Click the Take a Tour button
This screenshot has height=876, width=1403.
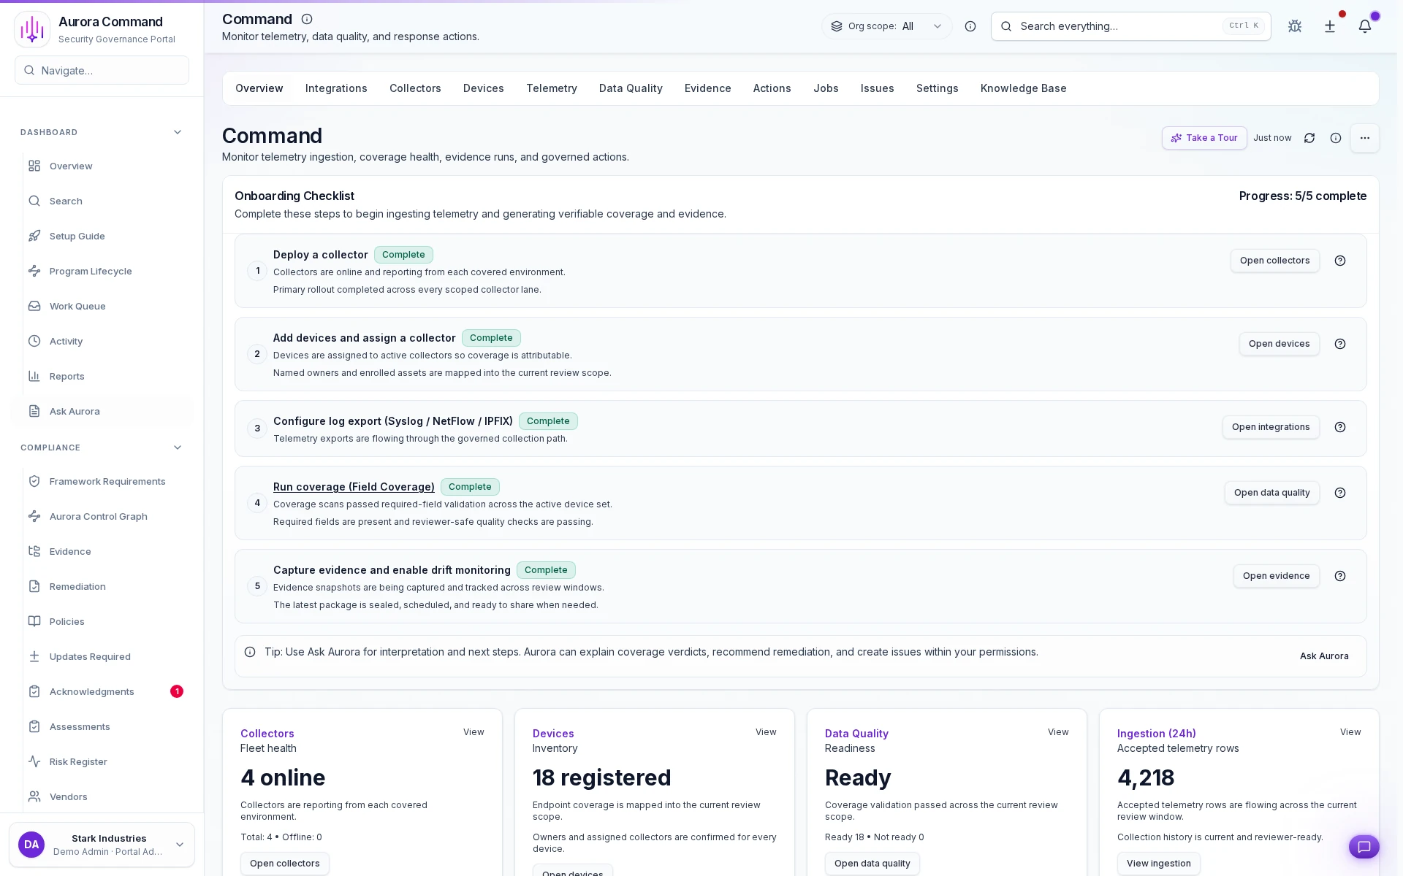coord(1204,138)
